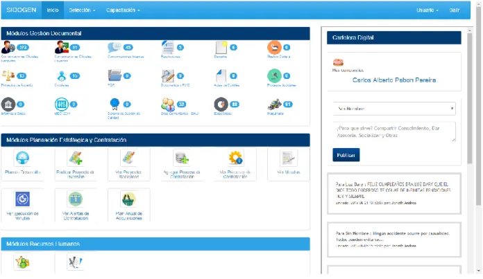Open Agregar Proceso de Contratación database icon

(x=182, y=158)
